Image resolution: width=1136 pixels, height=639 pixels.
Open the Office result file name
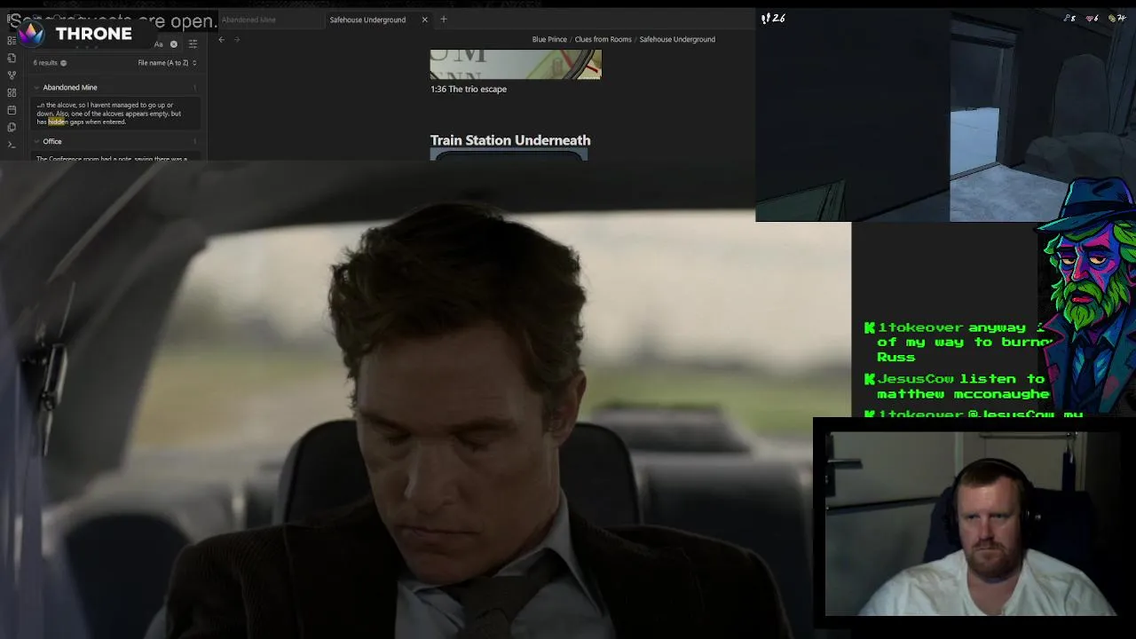[52, 141]
